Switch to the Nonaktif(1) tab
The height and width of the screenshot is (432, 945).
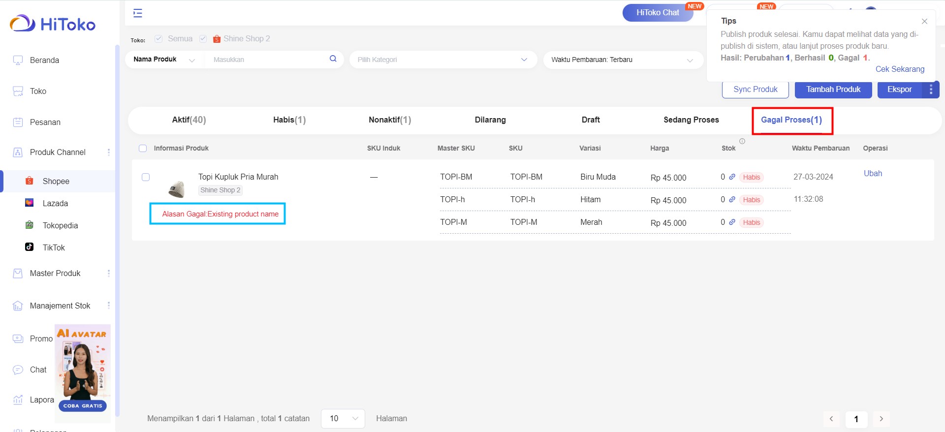[389, 120]
